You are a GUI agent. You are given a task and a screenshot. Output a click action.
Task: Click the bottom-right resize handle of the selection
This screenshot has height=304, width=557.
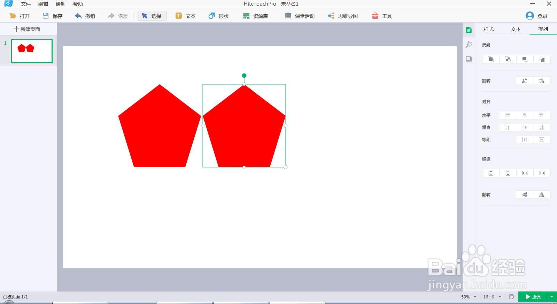coord(286,167)
